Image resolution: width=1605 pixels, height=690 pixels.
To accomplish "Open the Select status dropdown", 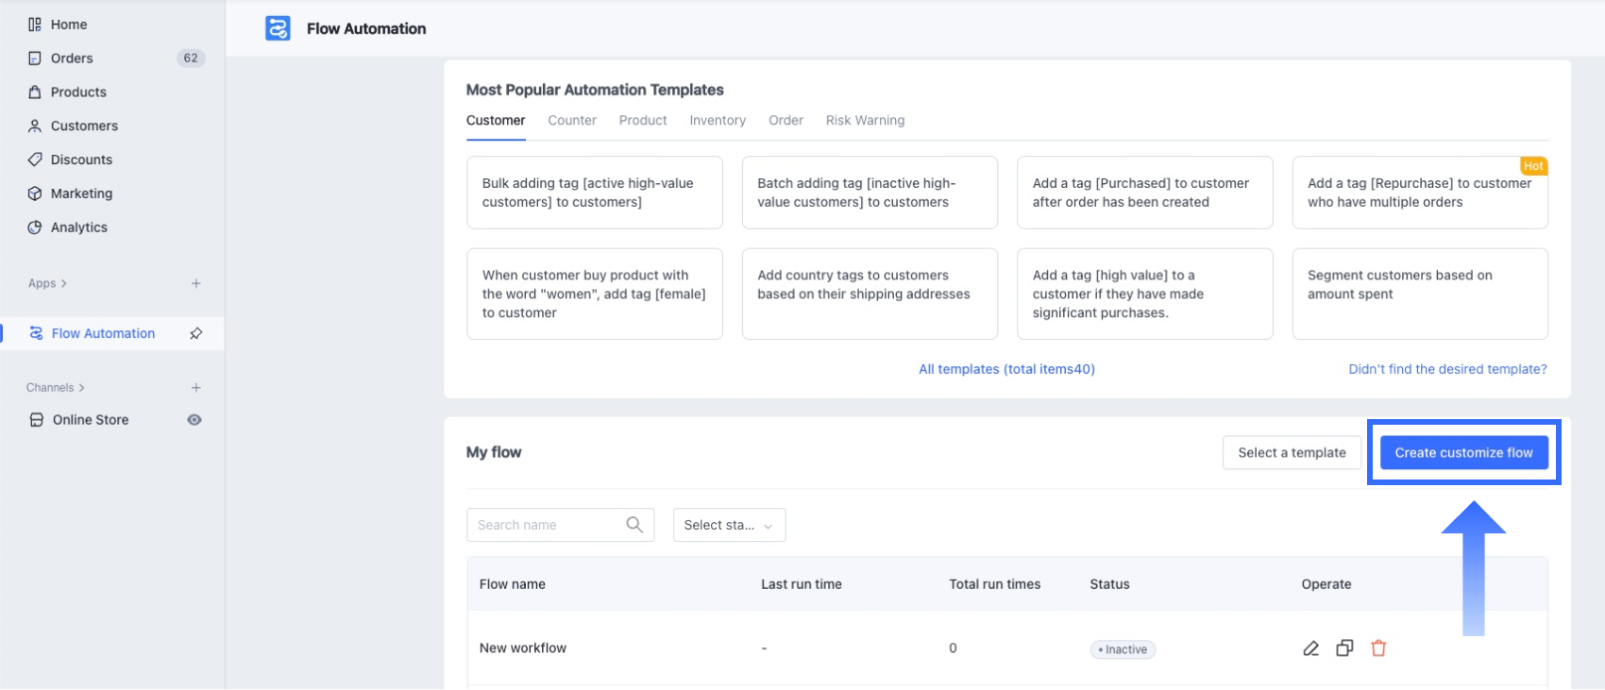I will point(729,525).
